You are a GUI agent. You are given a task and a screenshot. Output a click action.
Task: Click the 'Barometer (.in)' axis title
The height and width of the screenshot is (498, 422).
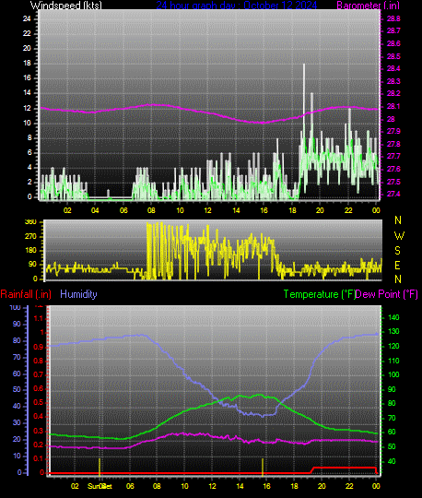(x=368, y=6)
